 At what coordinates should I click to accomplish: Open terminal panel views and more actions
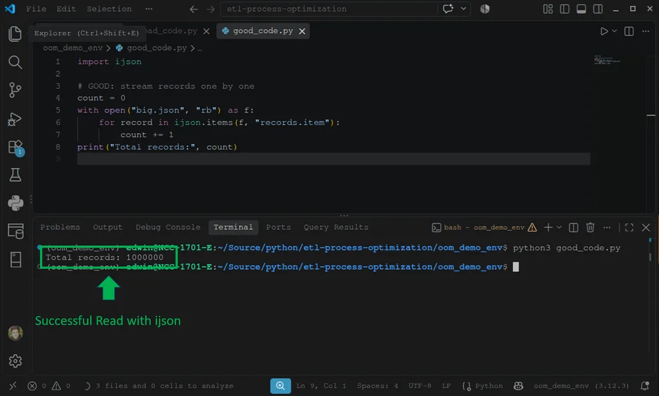click(607, 227)
